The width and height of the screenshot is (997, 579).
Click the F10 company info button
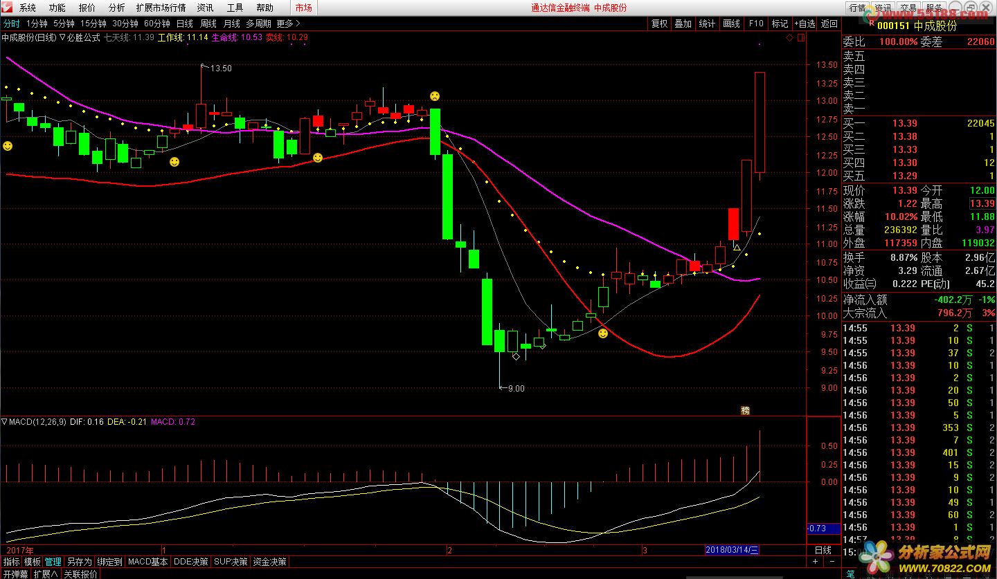coord(756,24)
